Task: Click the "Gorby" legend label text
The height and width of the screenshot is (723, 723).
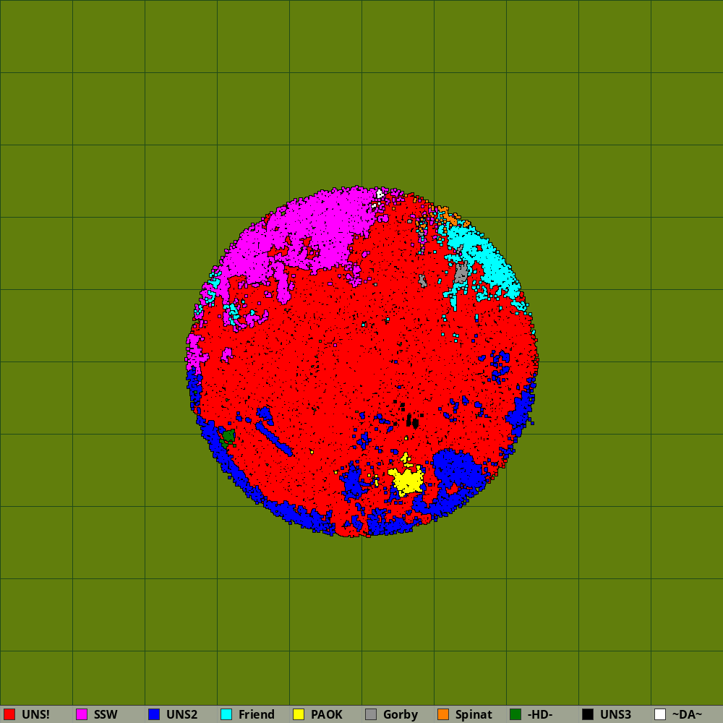Action: [x=401, y=714]
